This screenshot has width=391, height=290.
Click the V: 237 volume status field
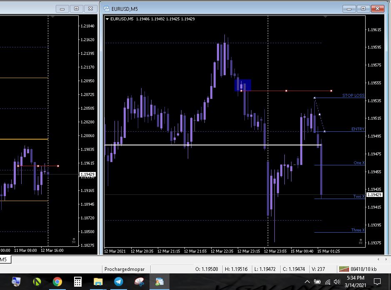pyautogui.click(x=318, y=269)
